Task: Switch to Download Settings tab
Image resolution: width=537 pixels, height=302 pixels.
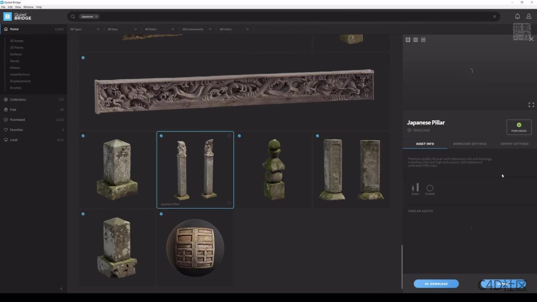Action: coord(469,144)
